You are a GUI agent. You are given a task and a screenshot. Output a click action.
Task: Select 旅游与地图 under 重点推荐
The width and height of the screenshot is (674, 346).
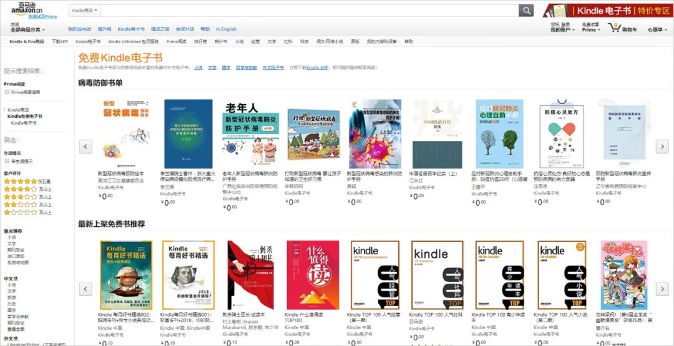click(17, 262)
